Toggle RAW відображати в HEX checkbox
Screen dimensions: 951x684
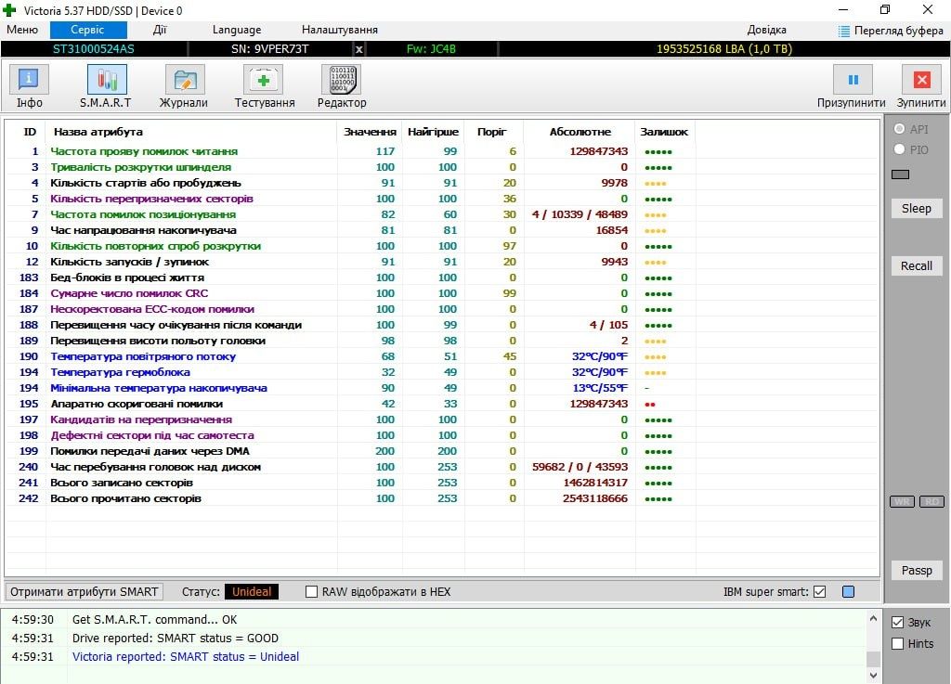tap(312, 592)
